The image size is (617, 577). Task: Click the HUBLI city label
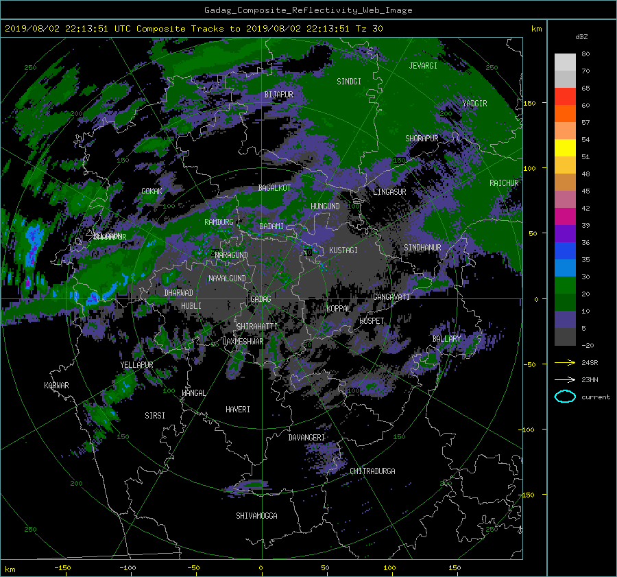pyautogui.click(x=191, y=305)
